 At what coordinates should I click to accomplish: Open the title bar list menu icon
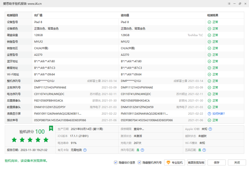click(229, 4)
